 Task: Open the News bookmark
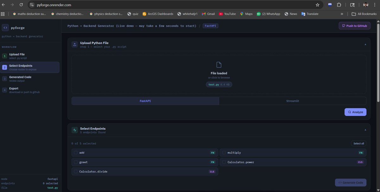coord(291,14)
